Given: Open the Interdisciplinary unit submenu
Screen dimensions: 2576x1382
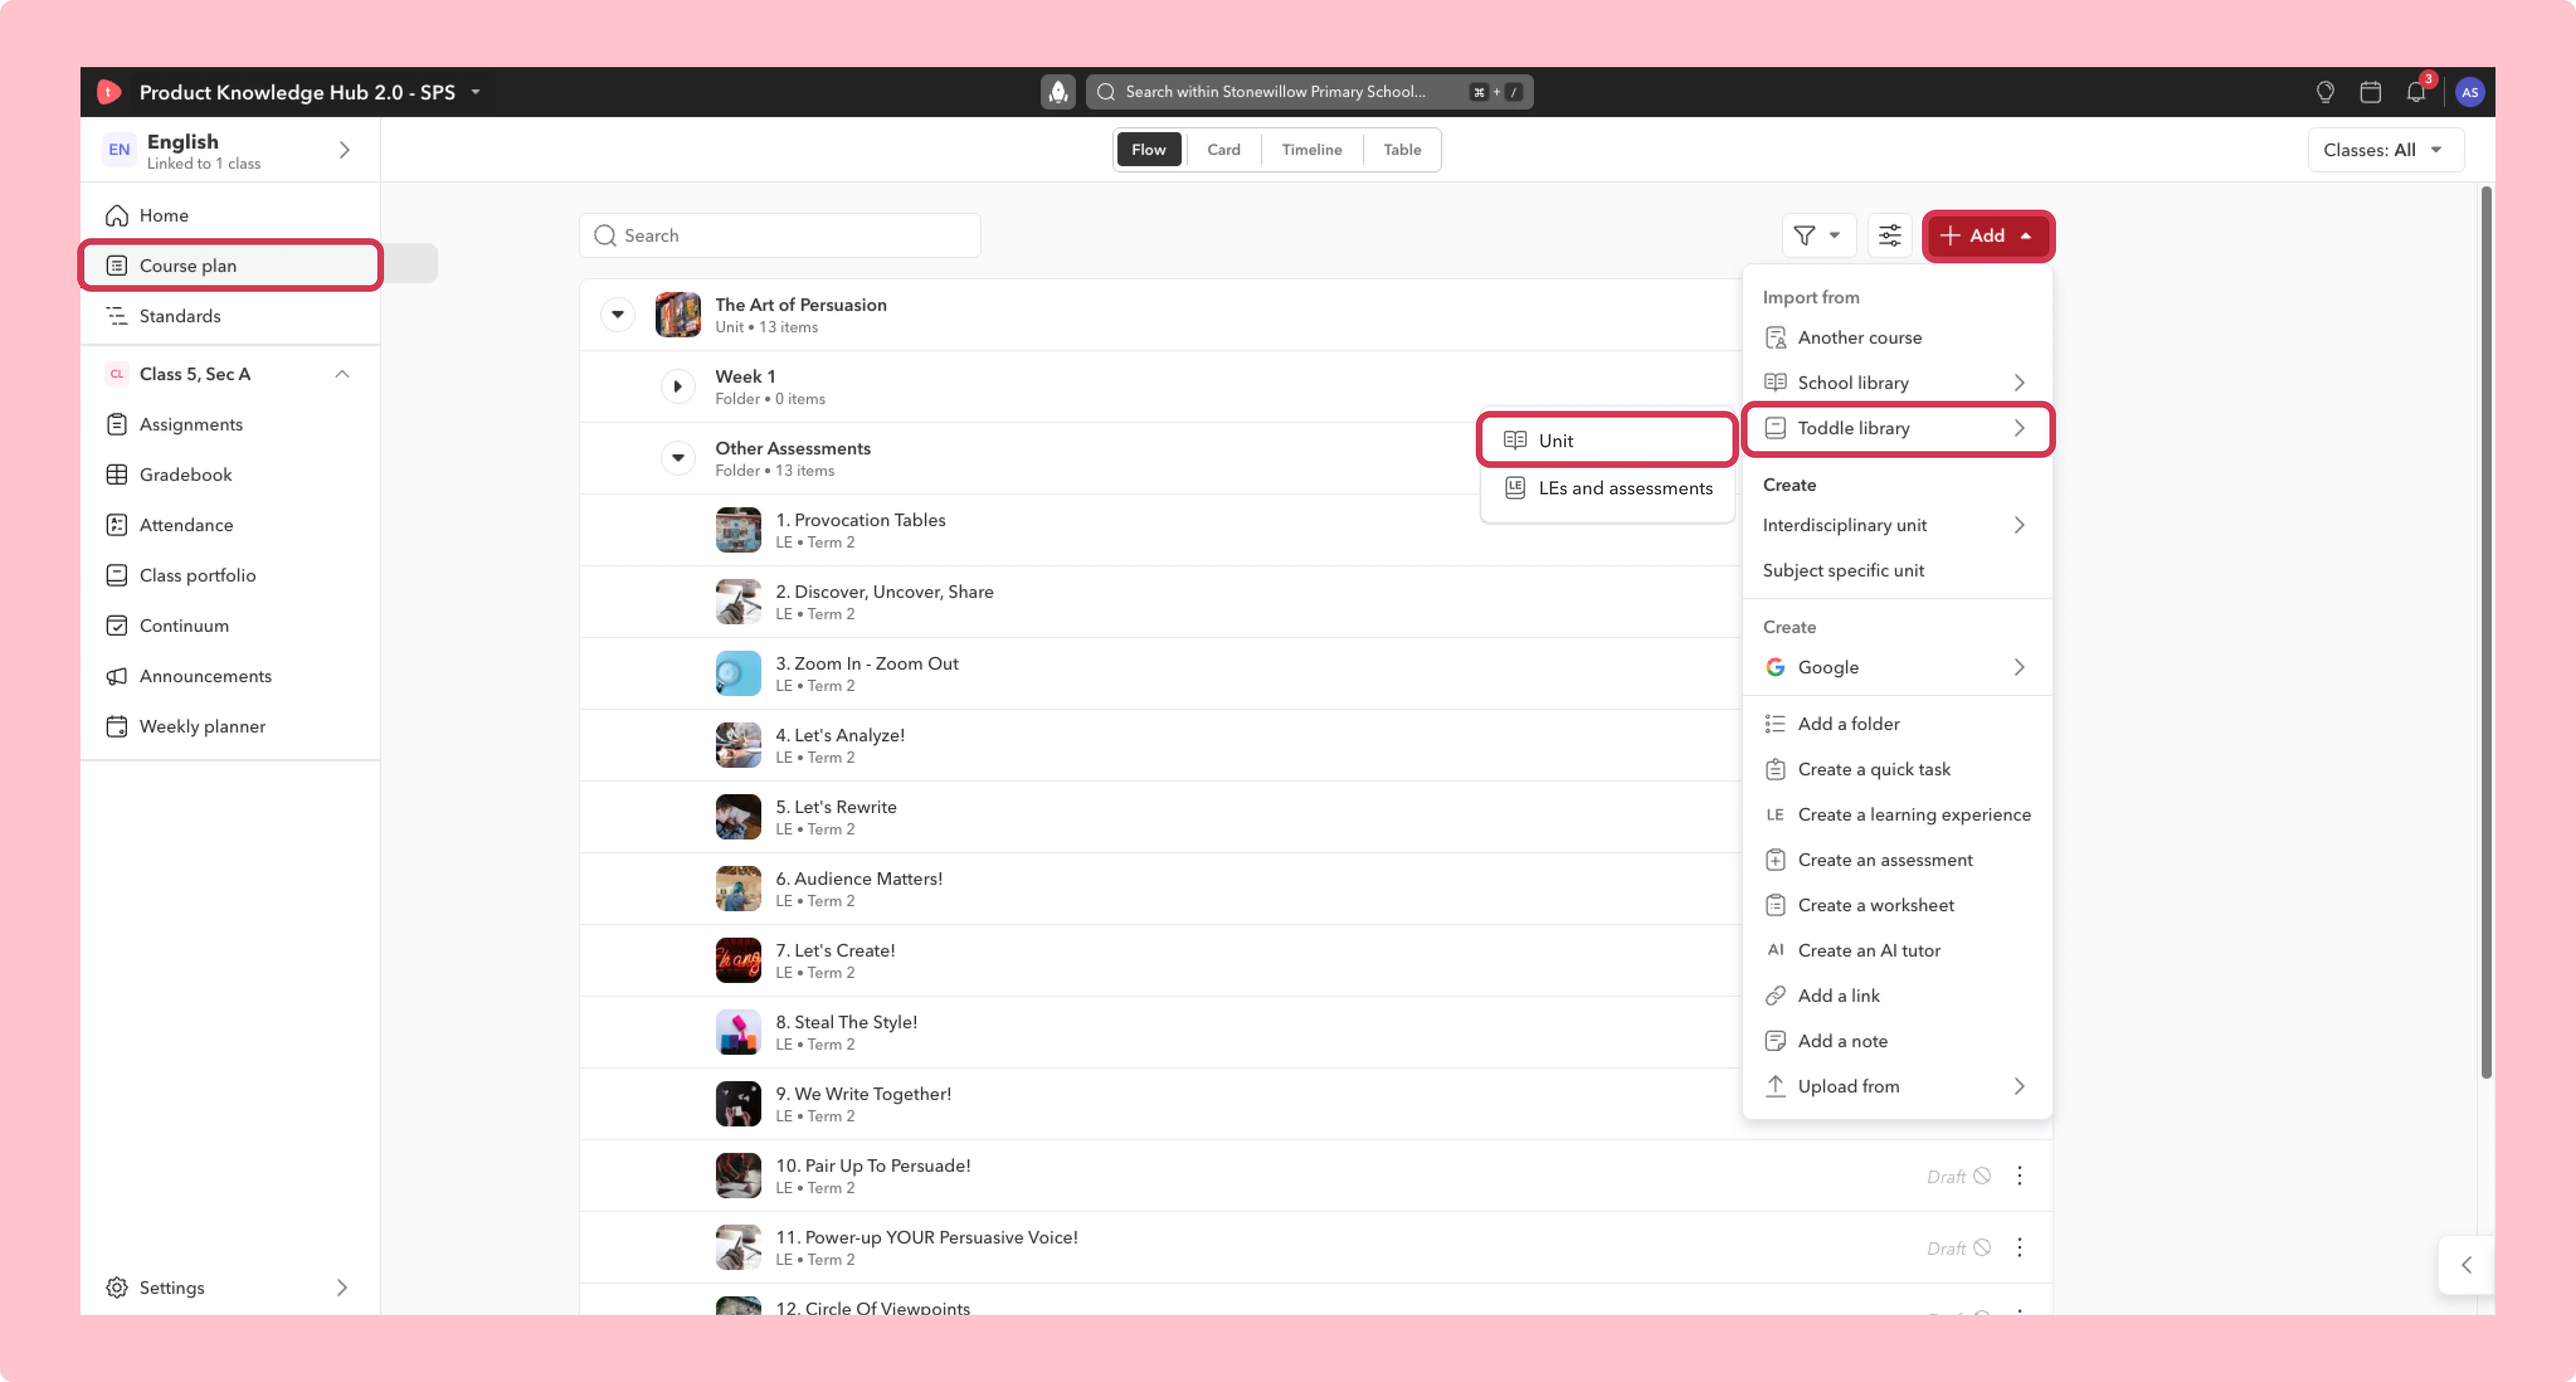Looking at the screenshot, I should pos(1897,525).
